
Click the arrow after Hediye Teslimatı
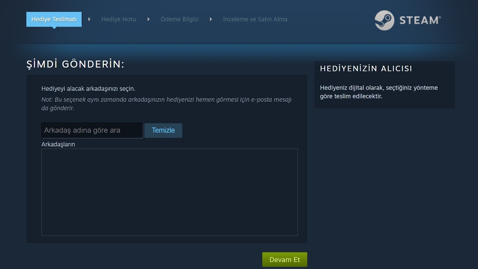pos(89,19)
